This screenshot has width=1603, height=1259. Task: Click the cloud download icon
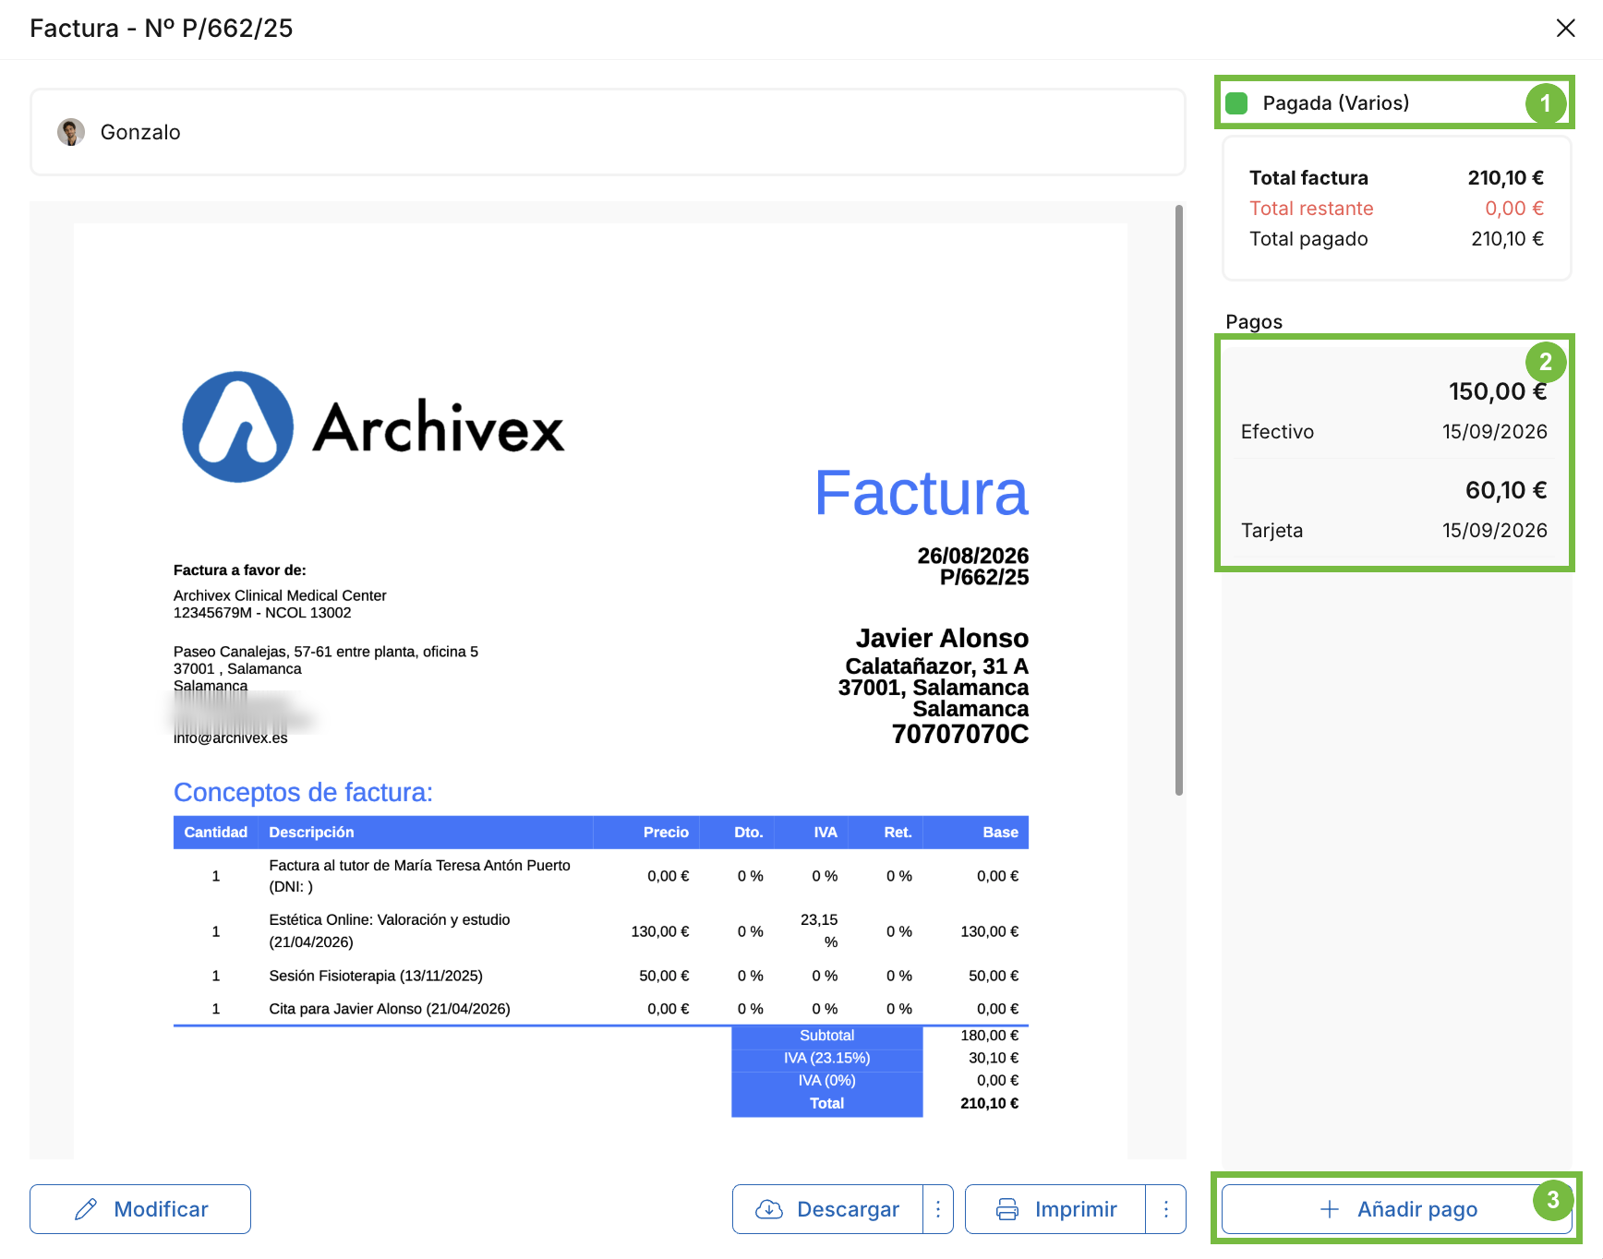tap(769, 1209)
